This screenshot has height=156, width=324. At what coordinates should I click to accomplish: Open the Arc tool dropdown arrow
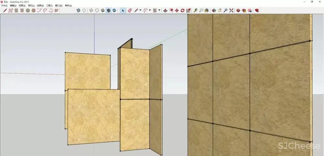click(x=150, y=10)
